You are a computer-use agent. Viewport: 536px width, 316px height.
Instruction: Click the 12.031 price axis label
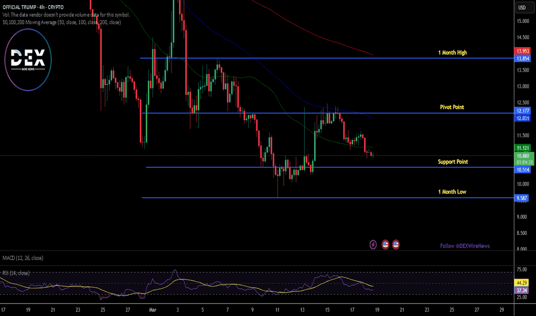coord(522,118)
